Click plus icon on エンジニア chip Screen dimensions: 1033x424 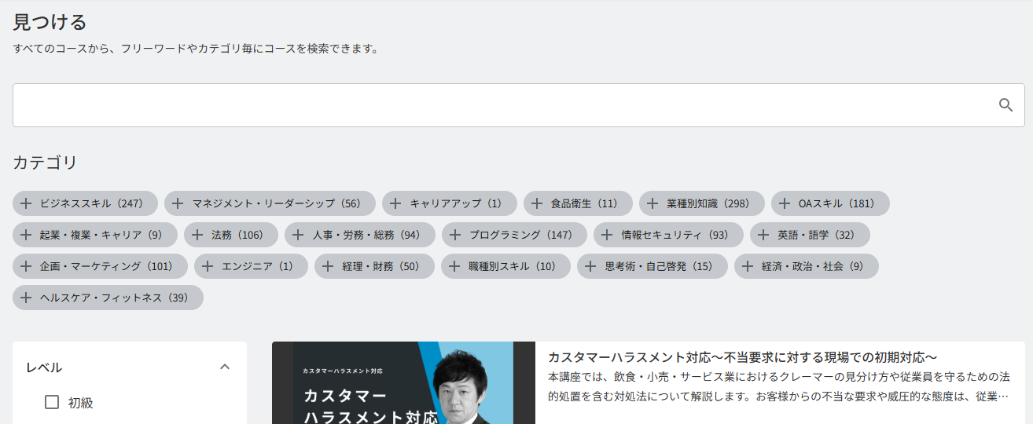tap(208, 266)
